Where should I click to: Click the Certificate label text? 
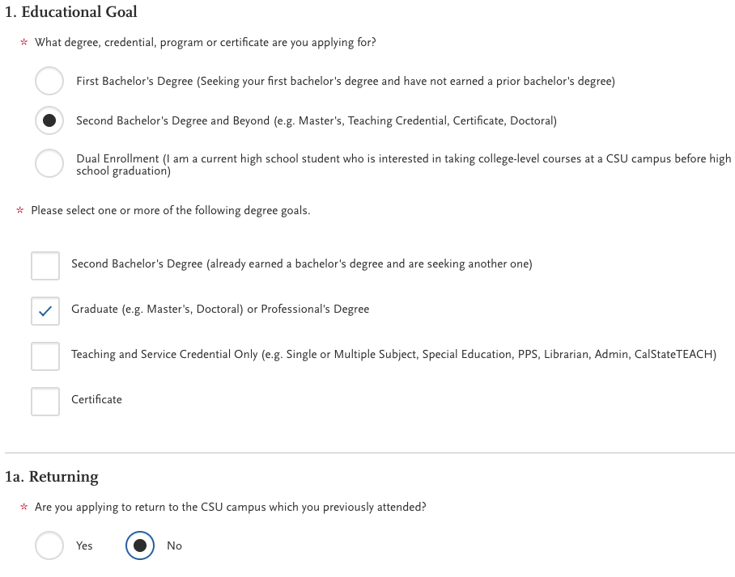[x=96, y=400]
